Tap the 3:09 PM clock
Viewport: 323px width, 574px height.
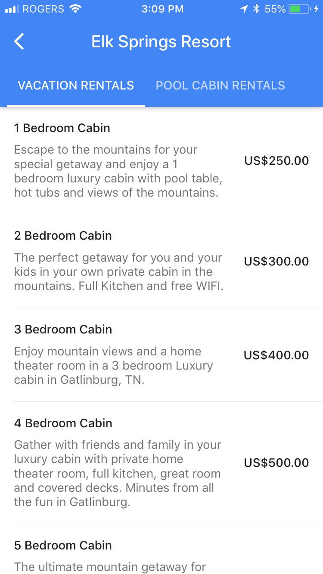click(162, 9)
